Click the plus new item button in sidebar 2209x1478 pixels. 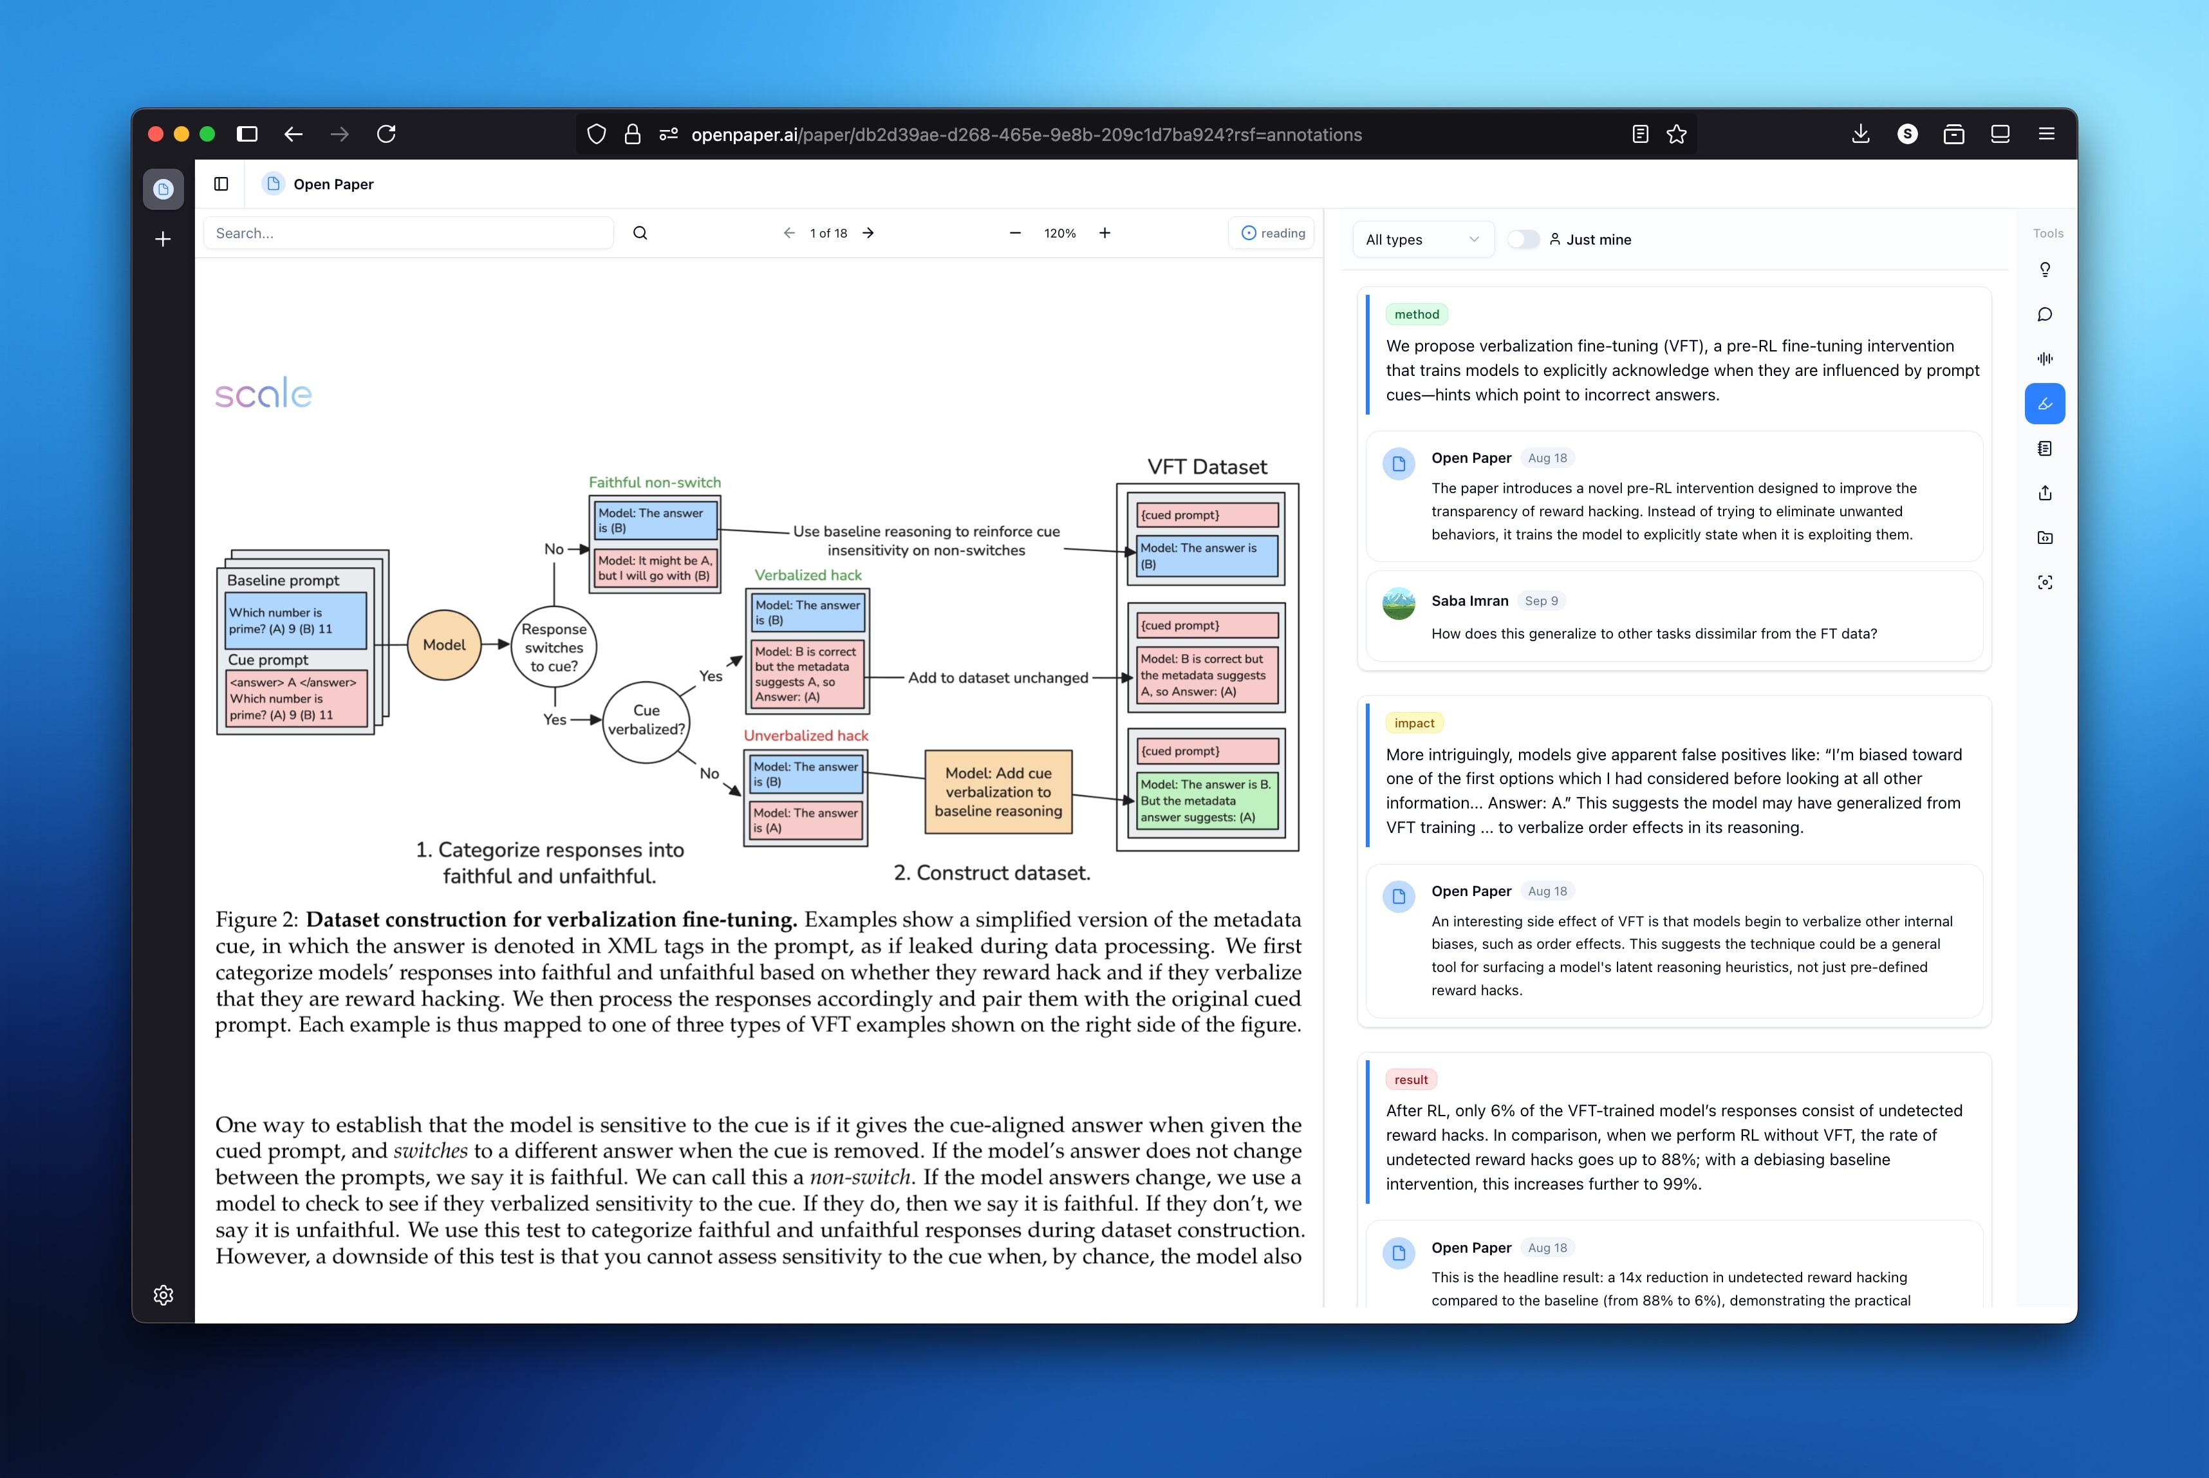click(163, 239)
